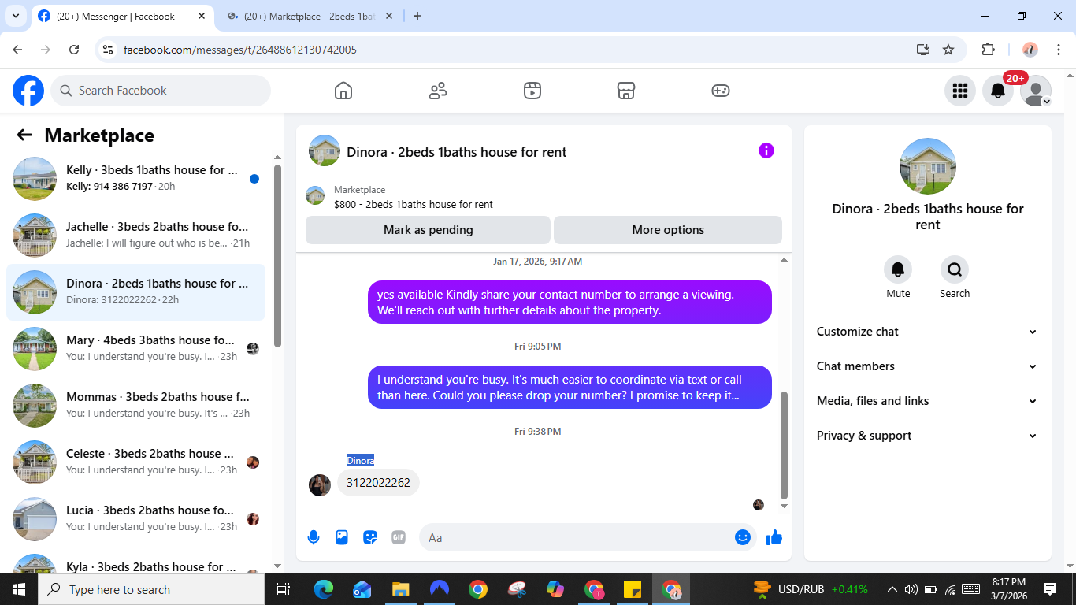Expand Privacy & support section
This screenshot has width=1076, height=605.
point(927,436)
